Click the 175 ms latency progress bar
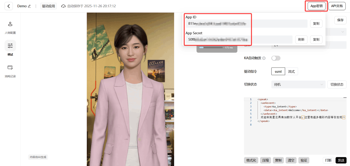This screenshot has height=166, width=350. 211,47
